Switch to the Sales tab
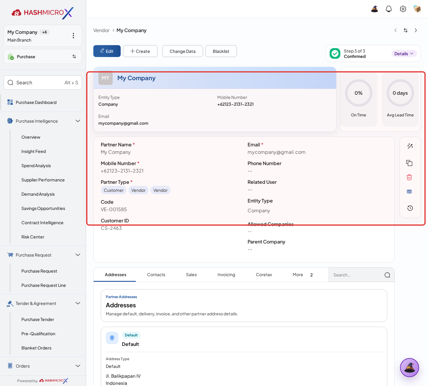Screen dimensions: 428x386 (191, 275)
